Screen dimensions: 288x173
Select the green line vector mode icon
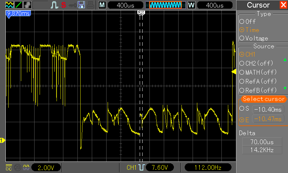coord(18,5)
